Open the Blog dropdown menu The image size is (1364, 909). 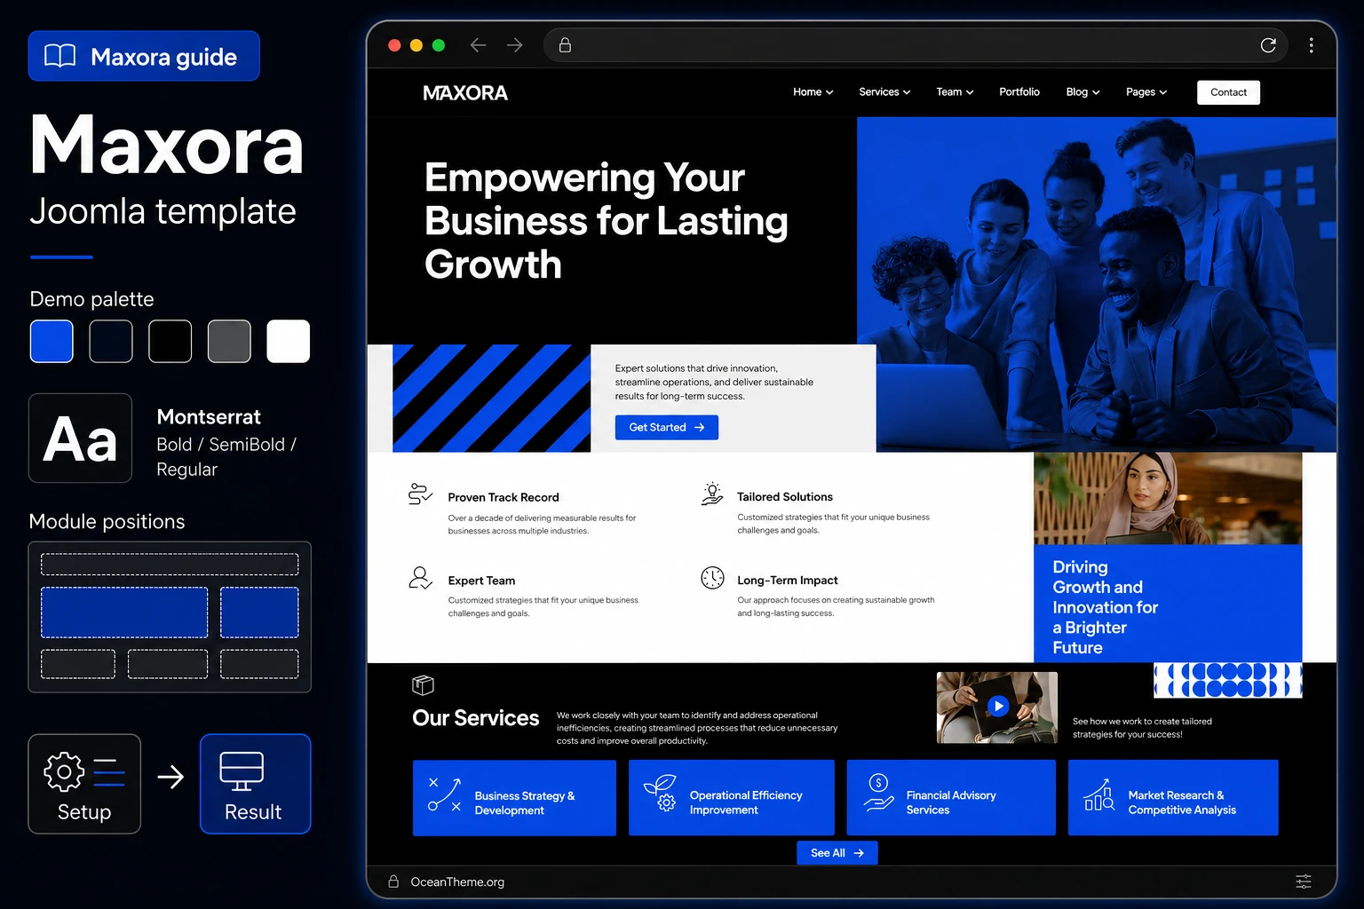(x=1082, y=92)
